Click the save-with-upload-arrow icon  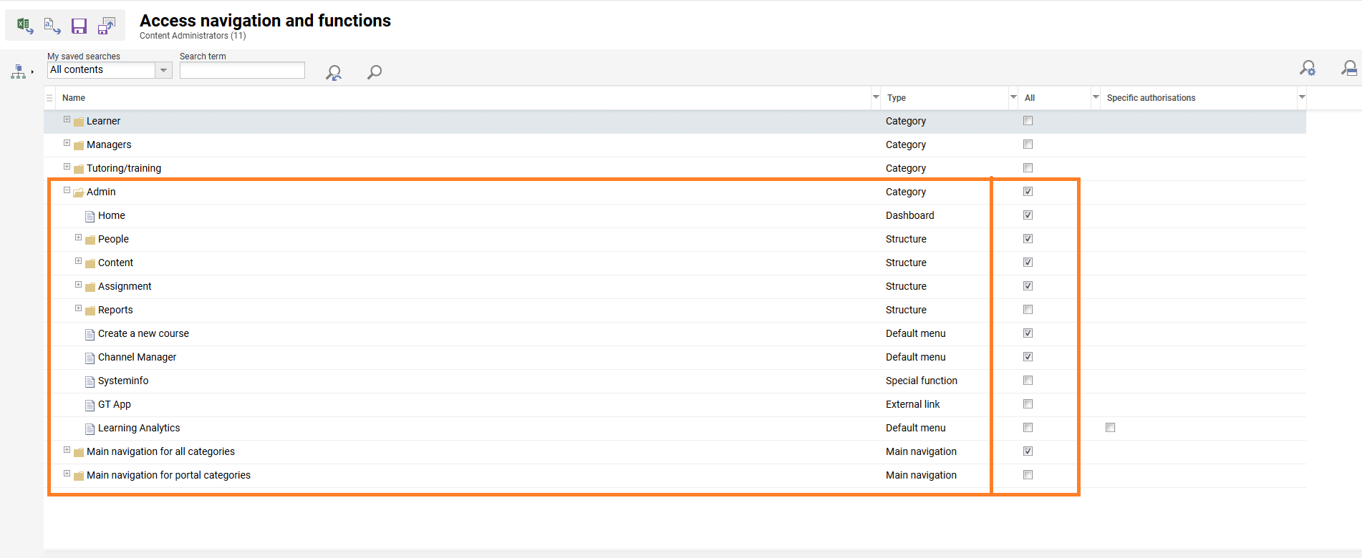tap(106, 26)
